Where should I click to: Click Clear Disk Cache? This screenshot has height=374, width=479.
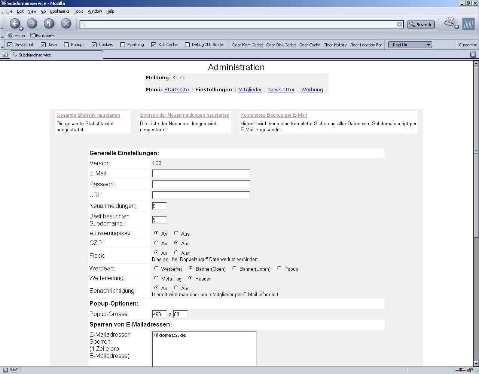(281, 45)
